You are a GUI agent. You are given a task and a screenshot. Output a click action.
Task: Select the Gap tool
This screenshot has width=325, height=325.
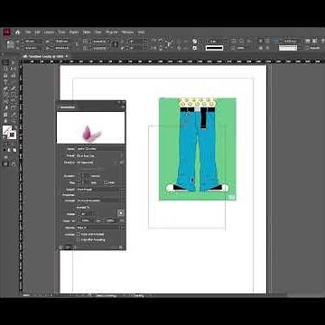pos(14,69)
